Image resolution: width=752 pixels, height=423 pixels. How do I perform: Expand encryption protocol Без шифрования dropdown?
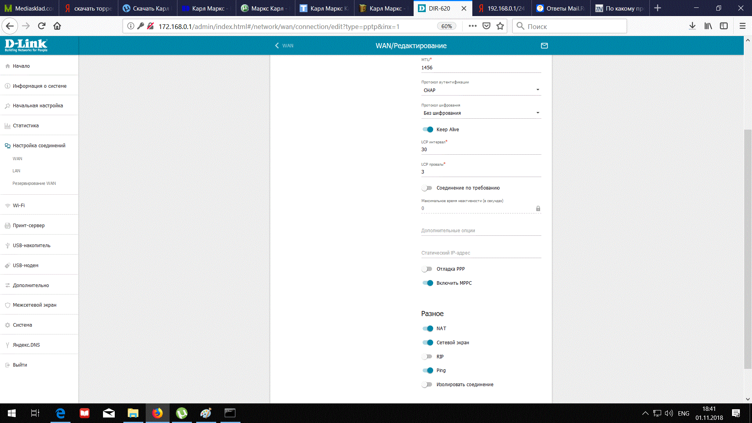tap(481, 113)
